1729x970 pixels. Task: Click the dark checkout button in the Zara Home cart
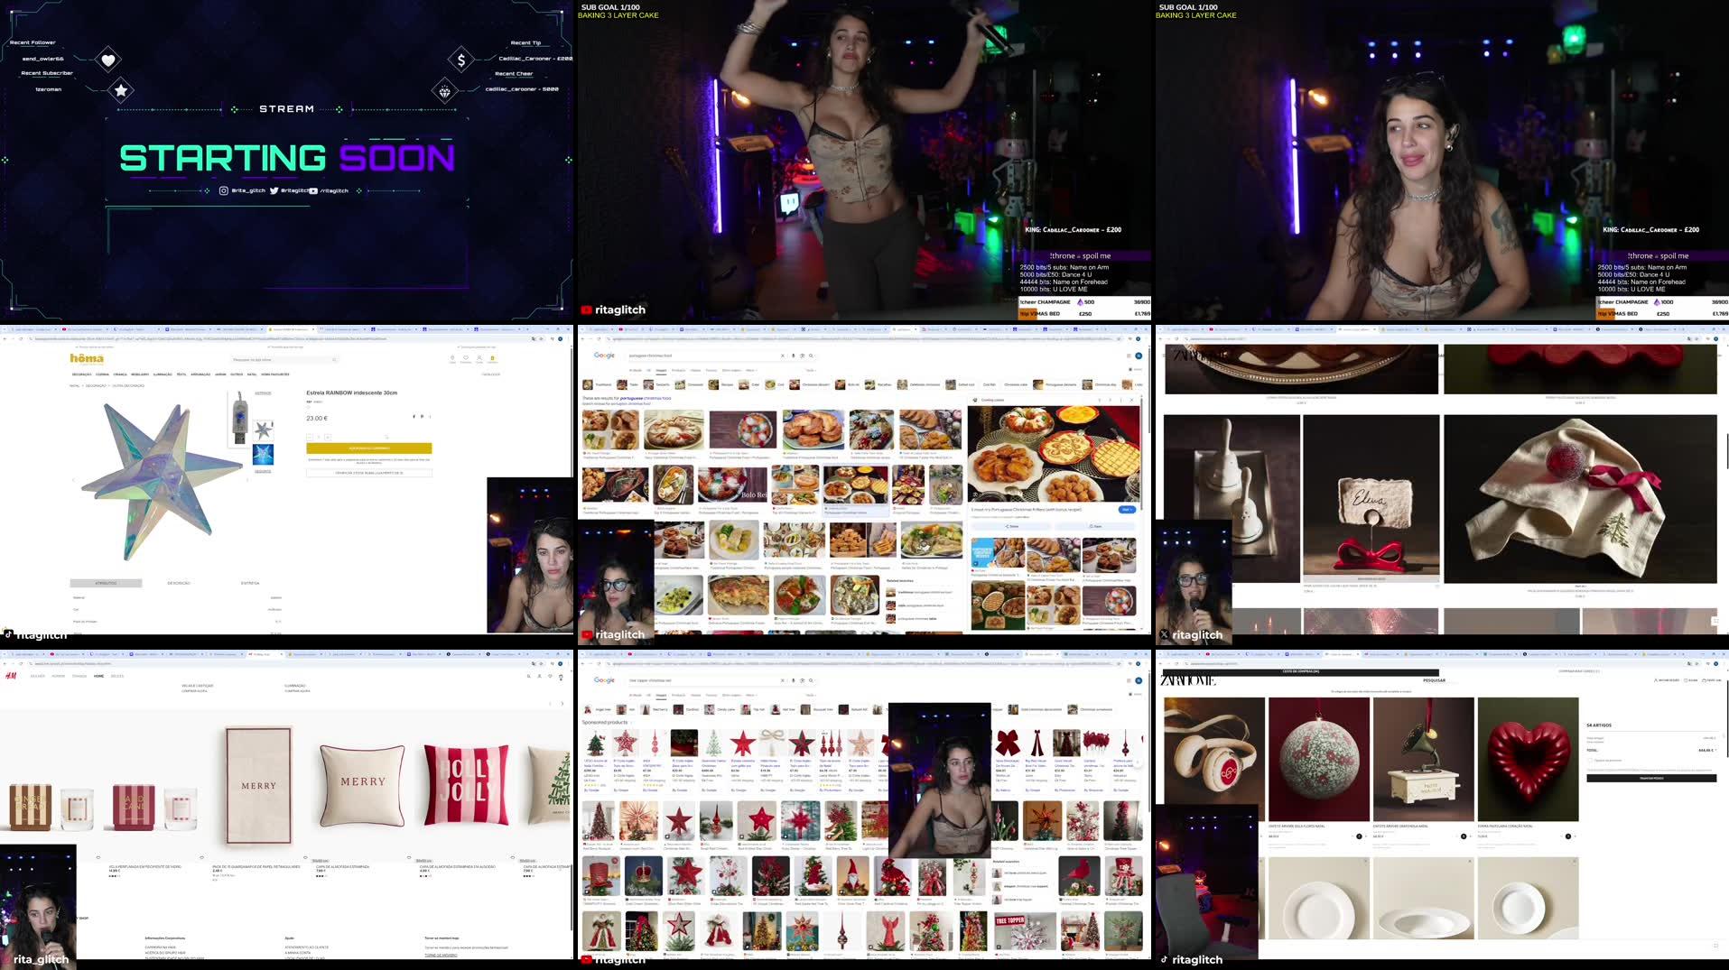[1651, 778]
